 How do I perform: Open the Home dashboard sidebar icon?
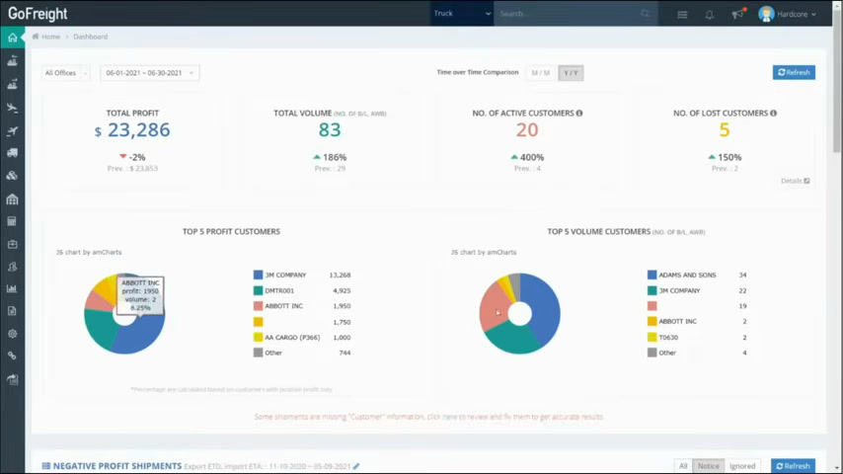[x=12, y=38]
